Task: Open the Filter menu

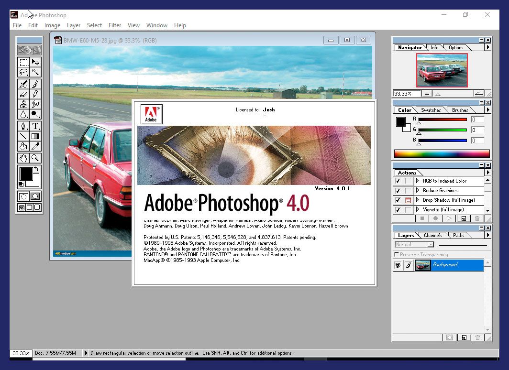Action: tap(115, 25)
